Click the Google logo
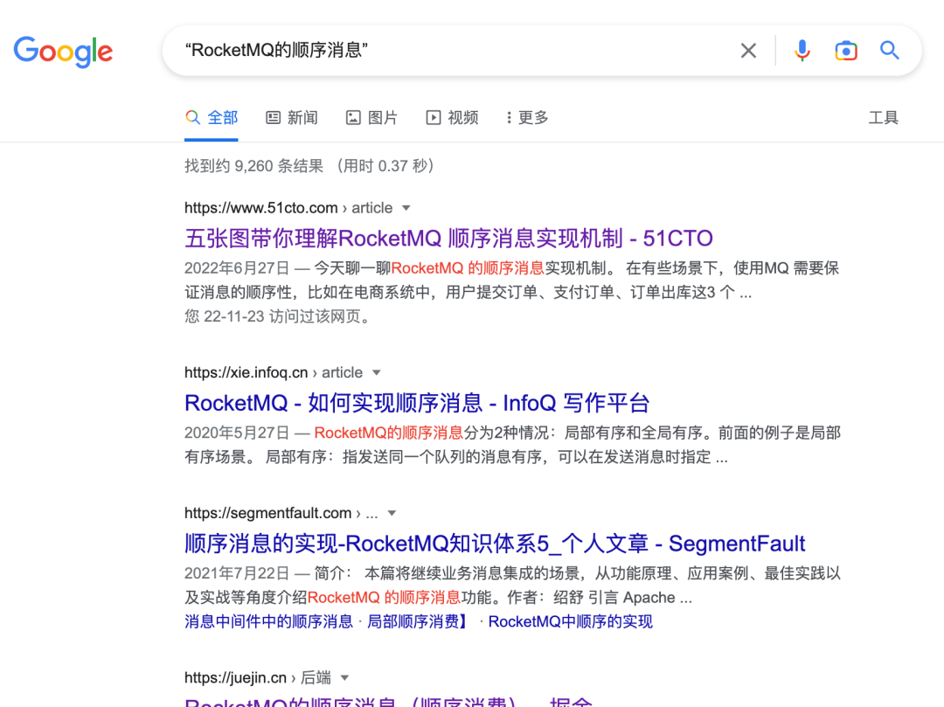Screen dimensions: 944x707 (63, 52)
